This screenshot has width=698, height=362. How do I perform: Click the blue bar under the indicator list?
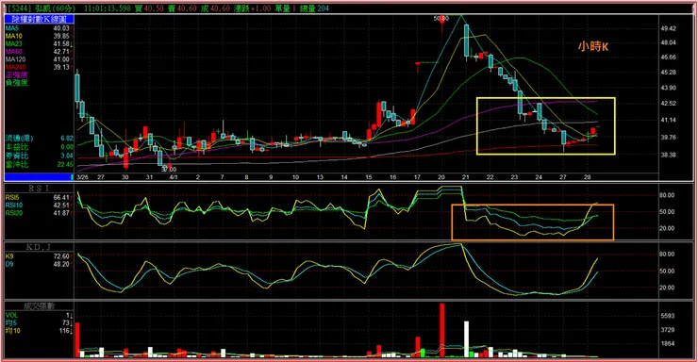click(x=39, y=177)
